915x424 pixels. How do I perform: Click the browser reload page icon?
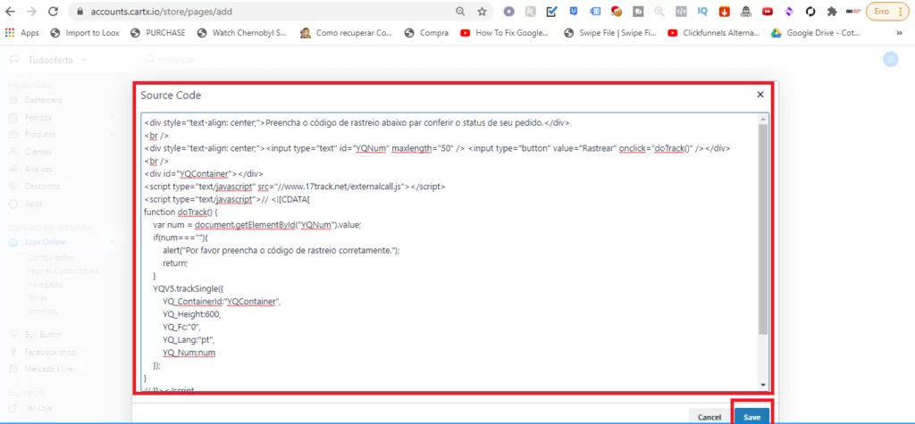[53, 12]
